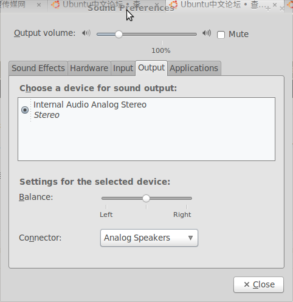Show the Applications tab

click(x=194, y=68)
